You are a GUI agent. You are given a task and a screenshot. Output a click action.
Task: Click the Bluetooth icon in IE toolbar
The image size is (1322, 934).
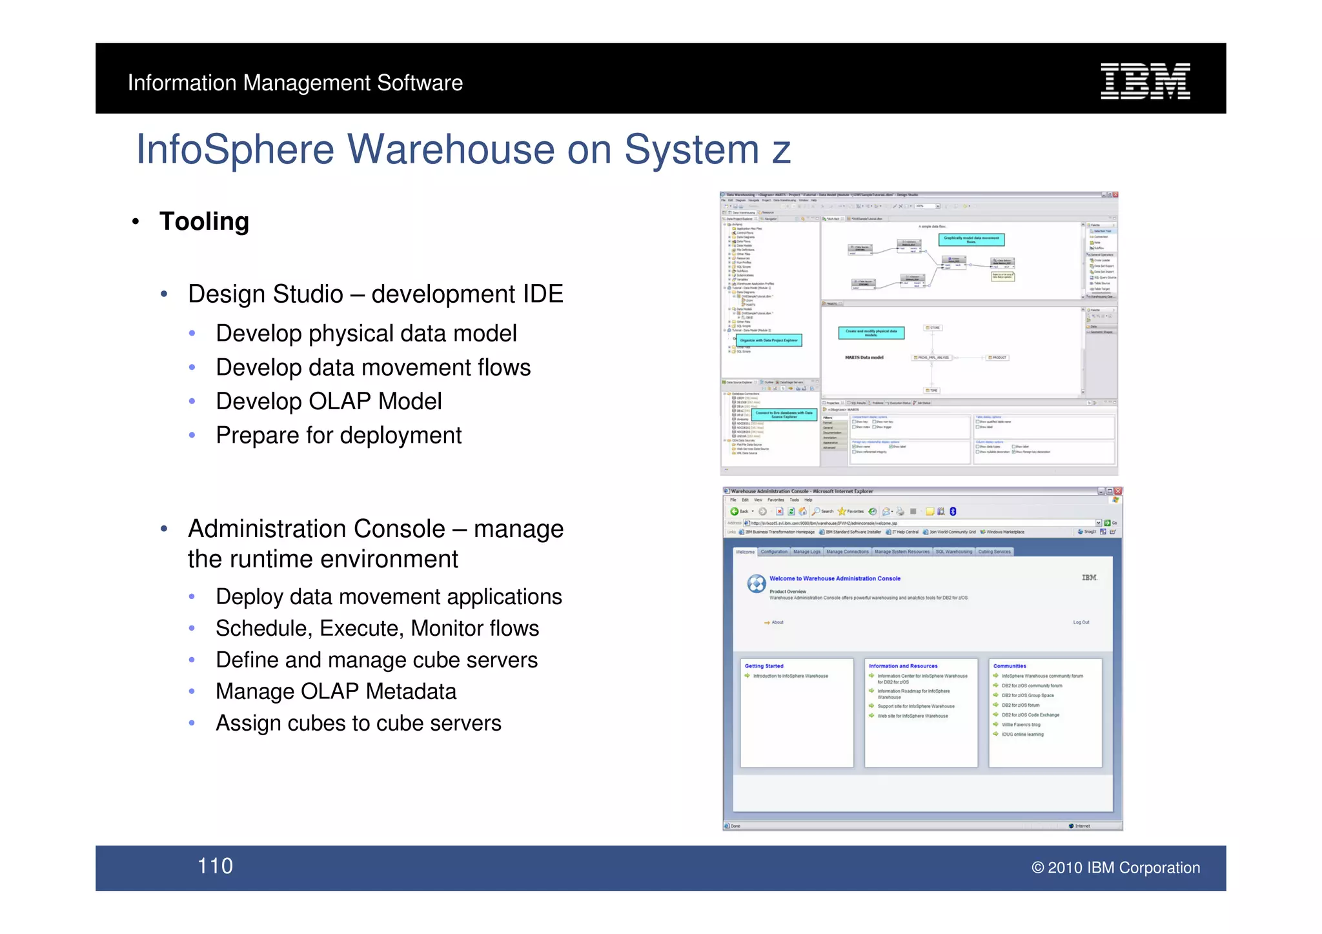(x=953, y=511)
